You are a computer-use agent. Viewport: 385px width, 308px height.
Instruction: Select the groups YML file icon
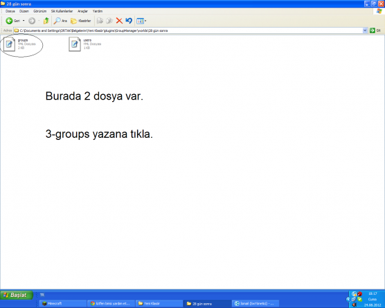[x=9, y=44]
